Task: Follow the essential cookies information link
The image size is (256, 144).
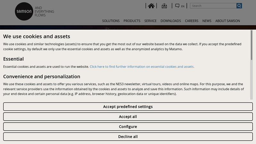Action: coord(142,67)
